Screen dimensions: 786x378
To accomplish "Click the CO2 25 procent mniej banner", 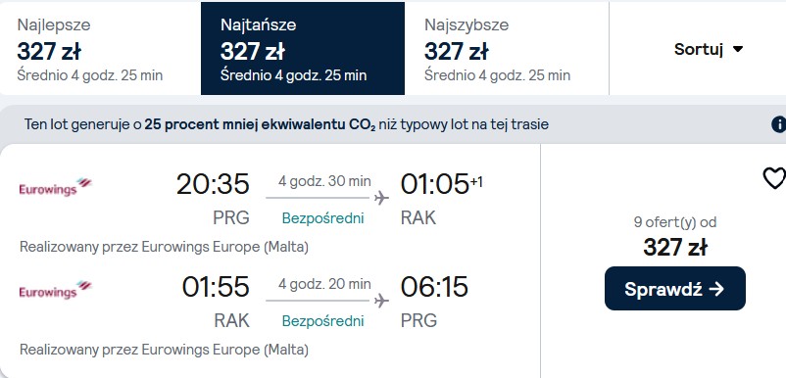I will click(x=393, y=124).
